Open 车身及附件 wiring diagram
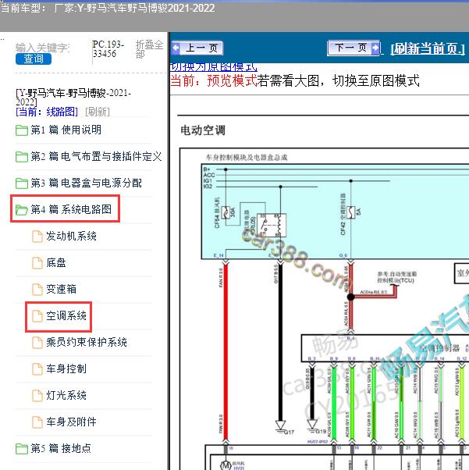 click(71, 422)
